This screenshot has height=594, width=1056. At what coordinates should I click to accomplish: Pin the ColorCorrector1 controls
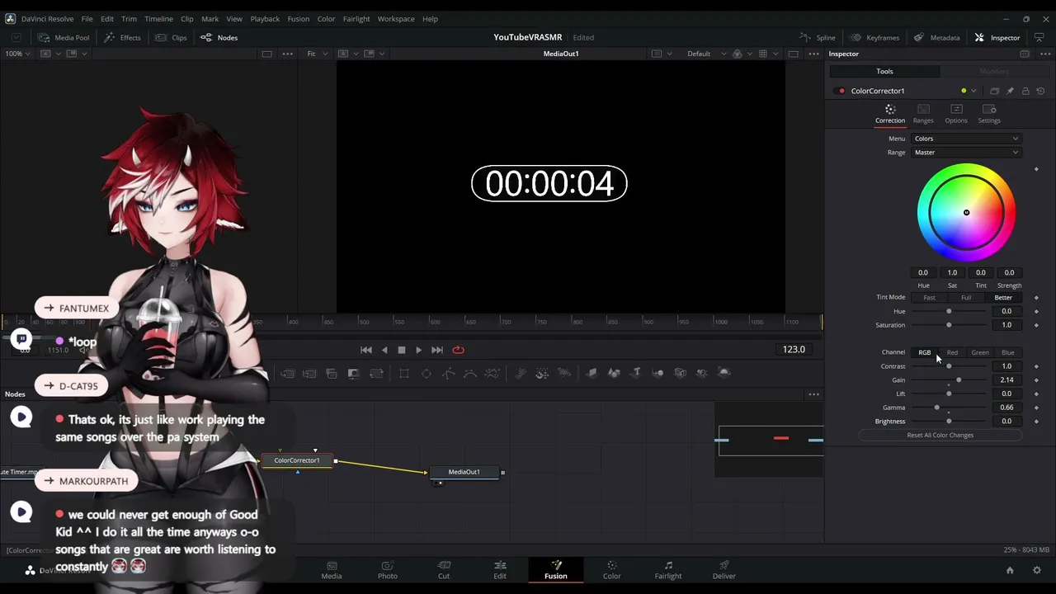tap(1010, 91)
